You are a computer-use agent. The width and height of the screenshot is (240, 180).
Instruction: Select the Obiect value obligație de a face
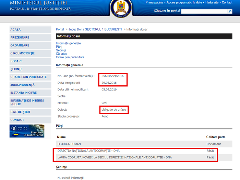(x=114, y=110)
